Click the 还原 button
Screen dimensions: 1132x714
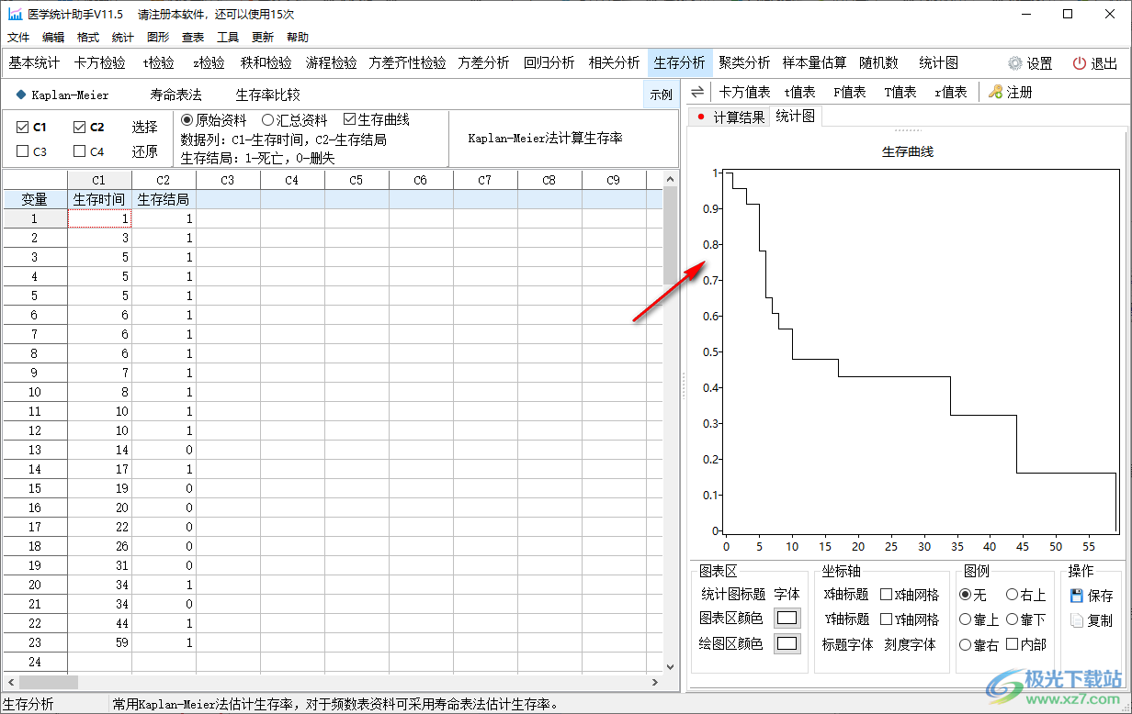click(144, 151)
